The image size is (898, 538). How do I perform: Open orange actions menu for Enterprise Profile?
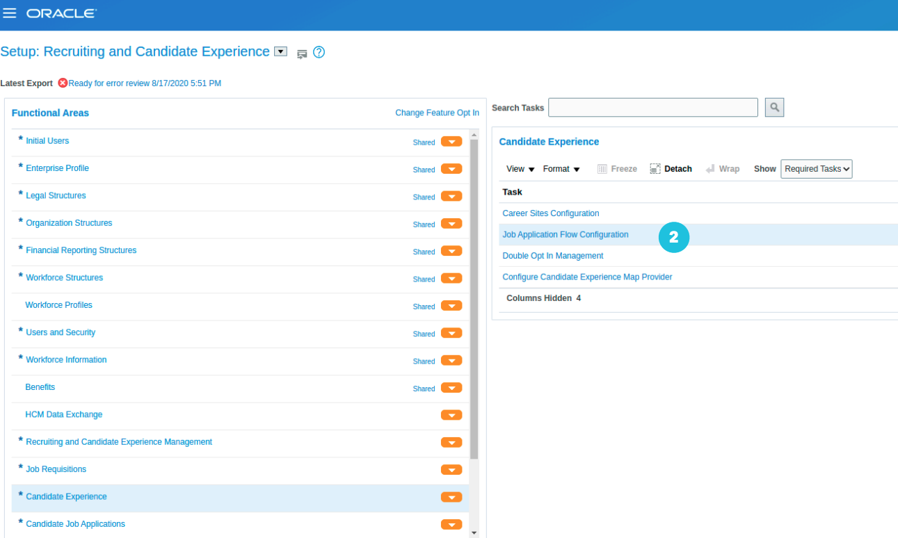click(451, 169)
